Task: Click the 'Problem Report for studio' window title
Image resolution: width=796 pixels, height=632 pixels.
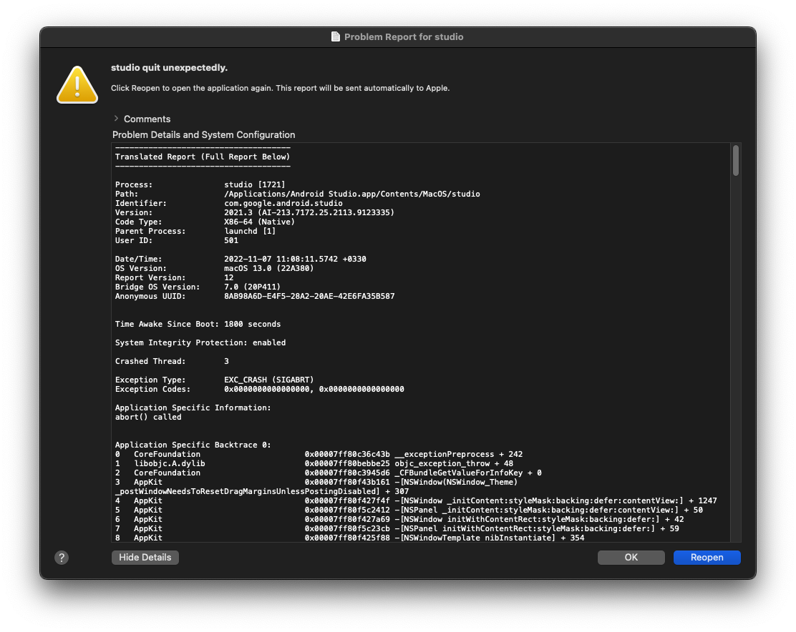Action: 404,37
